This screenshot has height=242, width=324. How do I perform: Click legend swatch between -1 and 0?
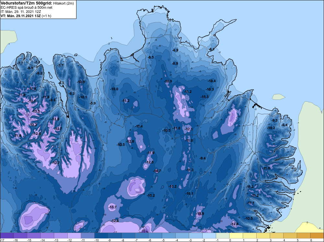223,236
